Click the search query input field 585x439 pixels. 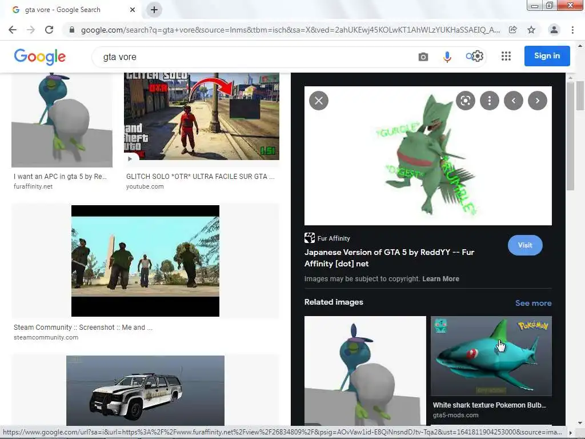pos(254,57)
